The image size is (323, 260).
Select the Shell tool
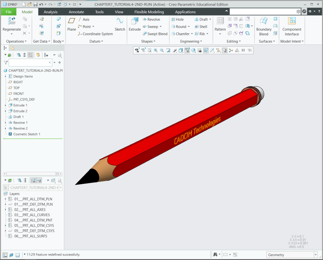coord(201,27)
